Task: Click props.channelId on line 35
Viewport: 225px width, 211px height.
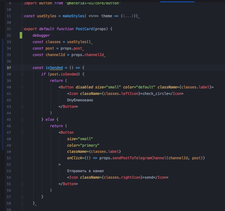Action: 87,55
